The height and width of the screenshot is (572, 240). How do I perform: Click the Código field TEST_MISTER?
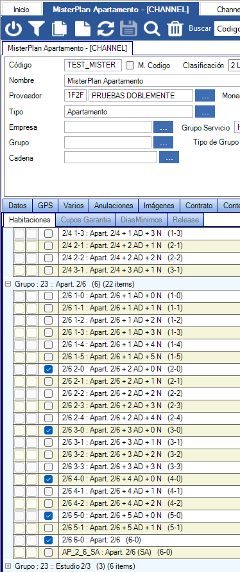pos(93,66)
